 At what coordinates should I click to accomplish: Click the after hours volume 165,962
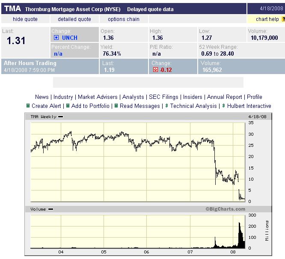[x=212, y=70]
